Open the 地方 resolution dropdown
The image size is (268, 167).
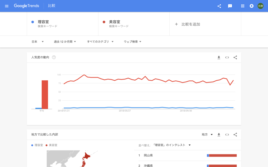(x=207, y=134)
